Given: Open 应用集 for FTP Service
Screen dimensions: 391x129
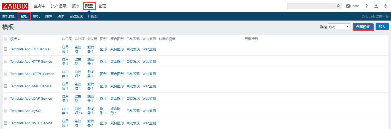Looking at the screenshot, I should pos(65,49).
